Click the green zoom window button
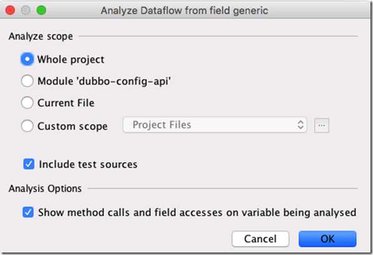Viewport: 373px width, 255px height. pyautogui.click(x=41, y=10)
